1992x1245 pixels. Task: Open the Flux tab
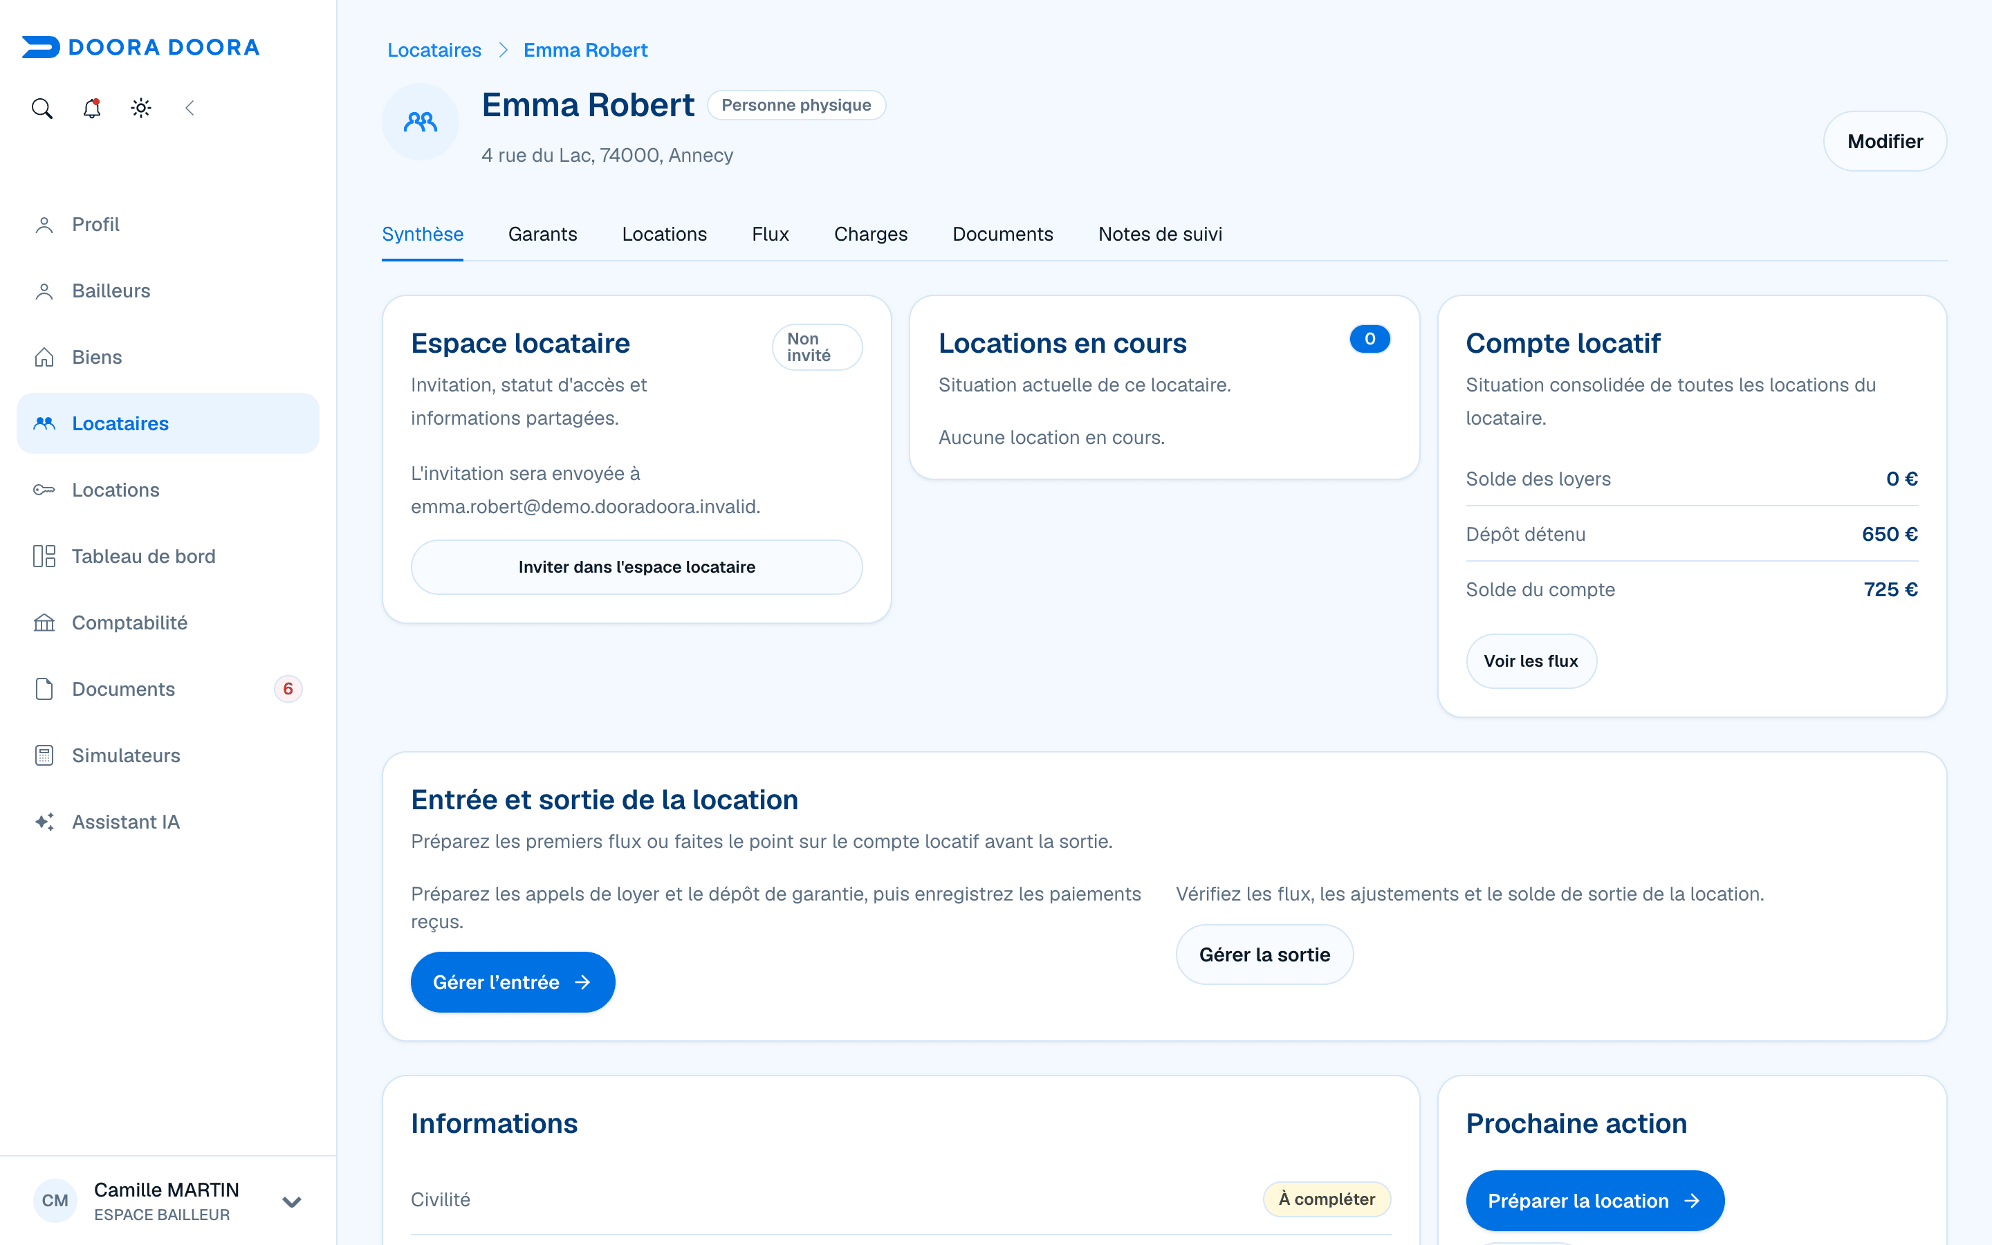coord(770,234)
